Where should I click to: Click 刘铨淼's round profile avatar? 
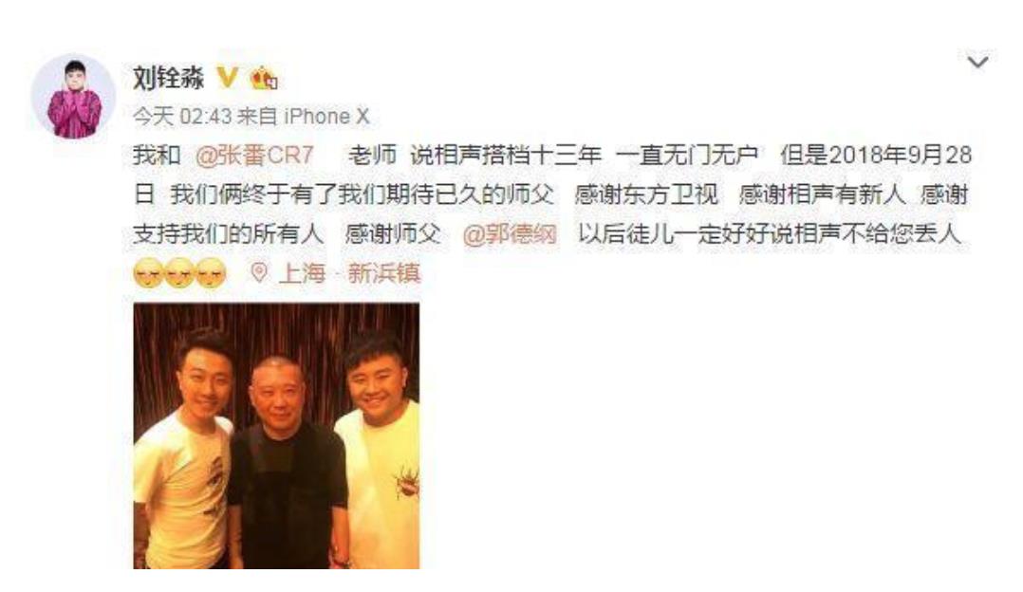tap(74, 97)
